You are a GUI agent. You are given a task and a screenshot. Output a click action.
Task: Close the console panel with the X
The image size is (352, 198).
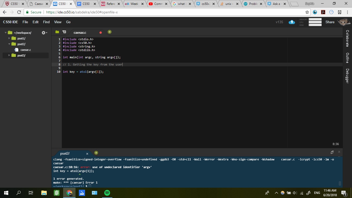[339, 152]
